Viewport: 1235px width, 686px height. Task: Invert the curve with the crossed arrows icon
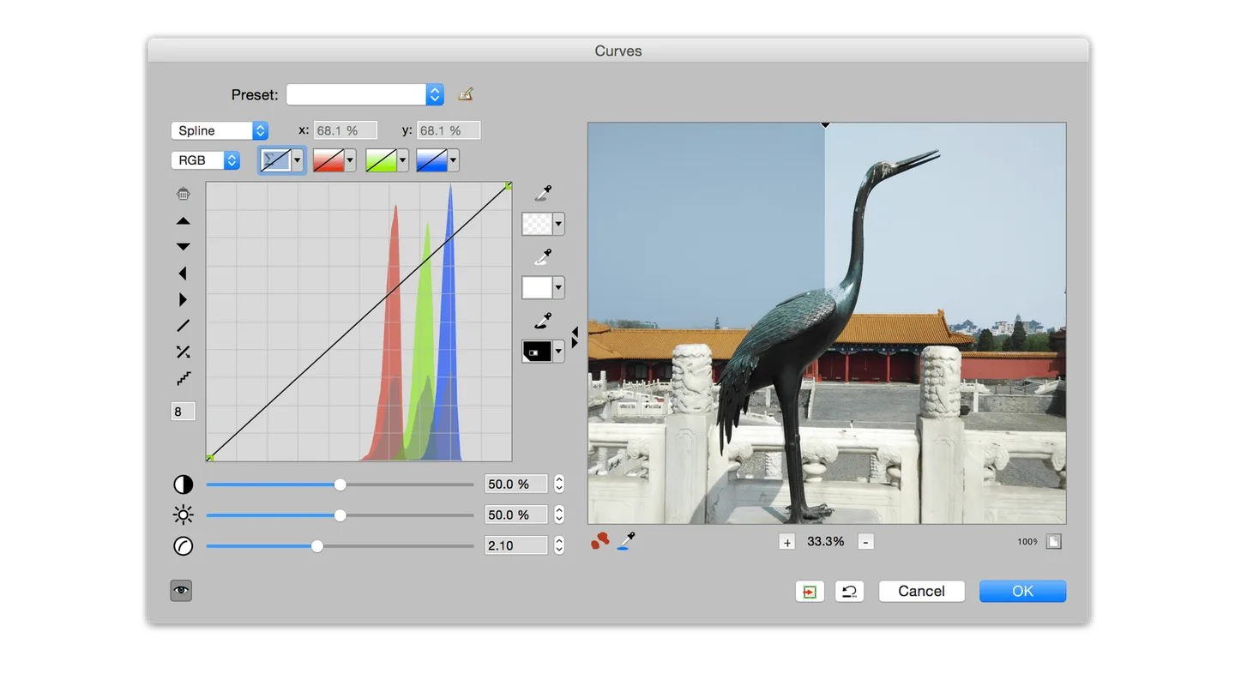(x=183, y=352)
